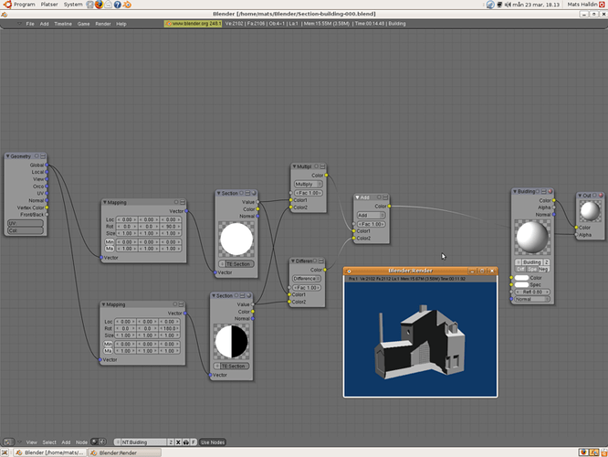This screenshot has width=608, height=457.
Task: Toggle Neg on Building material node
Action: 543,269
